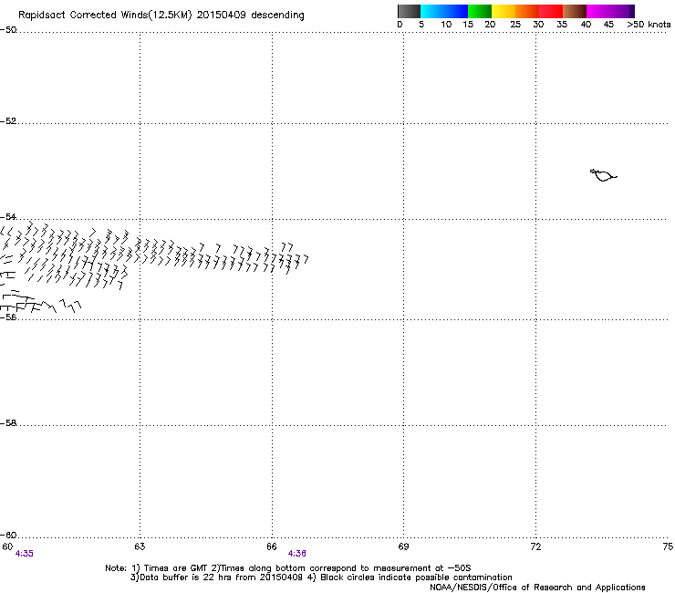
Task: Click the Rapidscat Corrected Winds title
Action: (161, 16)
